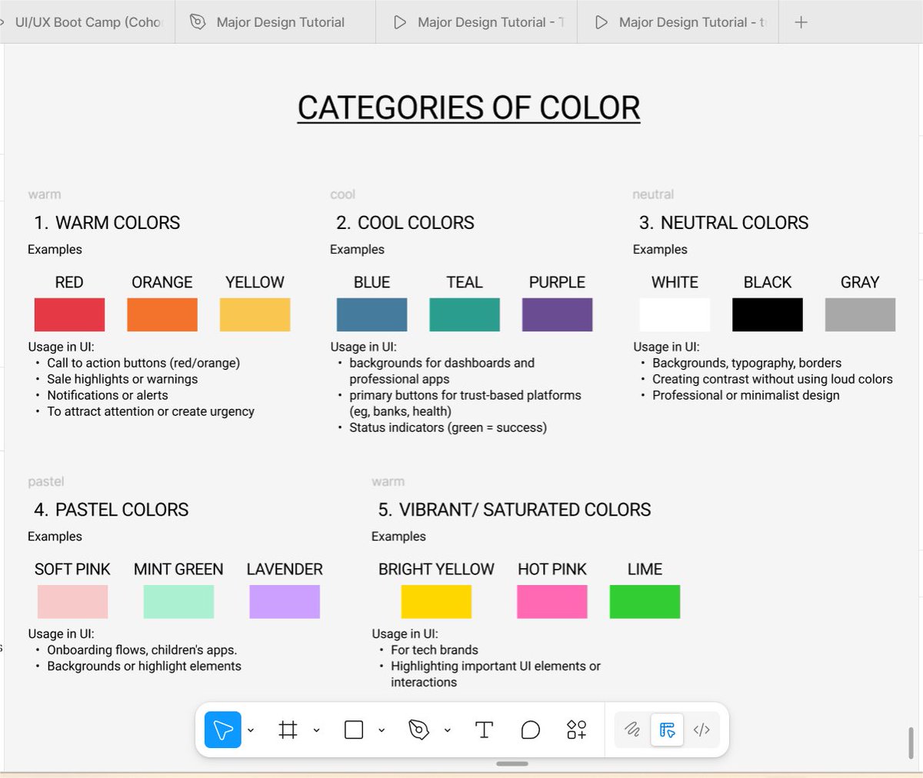This screenshot has width=923, height=778.
Task: Click the '2. COOL COLORS' heading
Action: (405, 223)
